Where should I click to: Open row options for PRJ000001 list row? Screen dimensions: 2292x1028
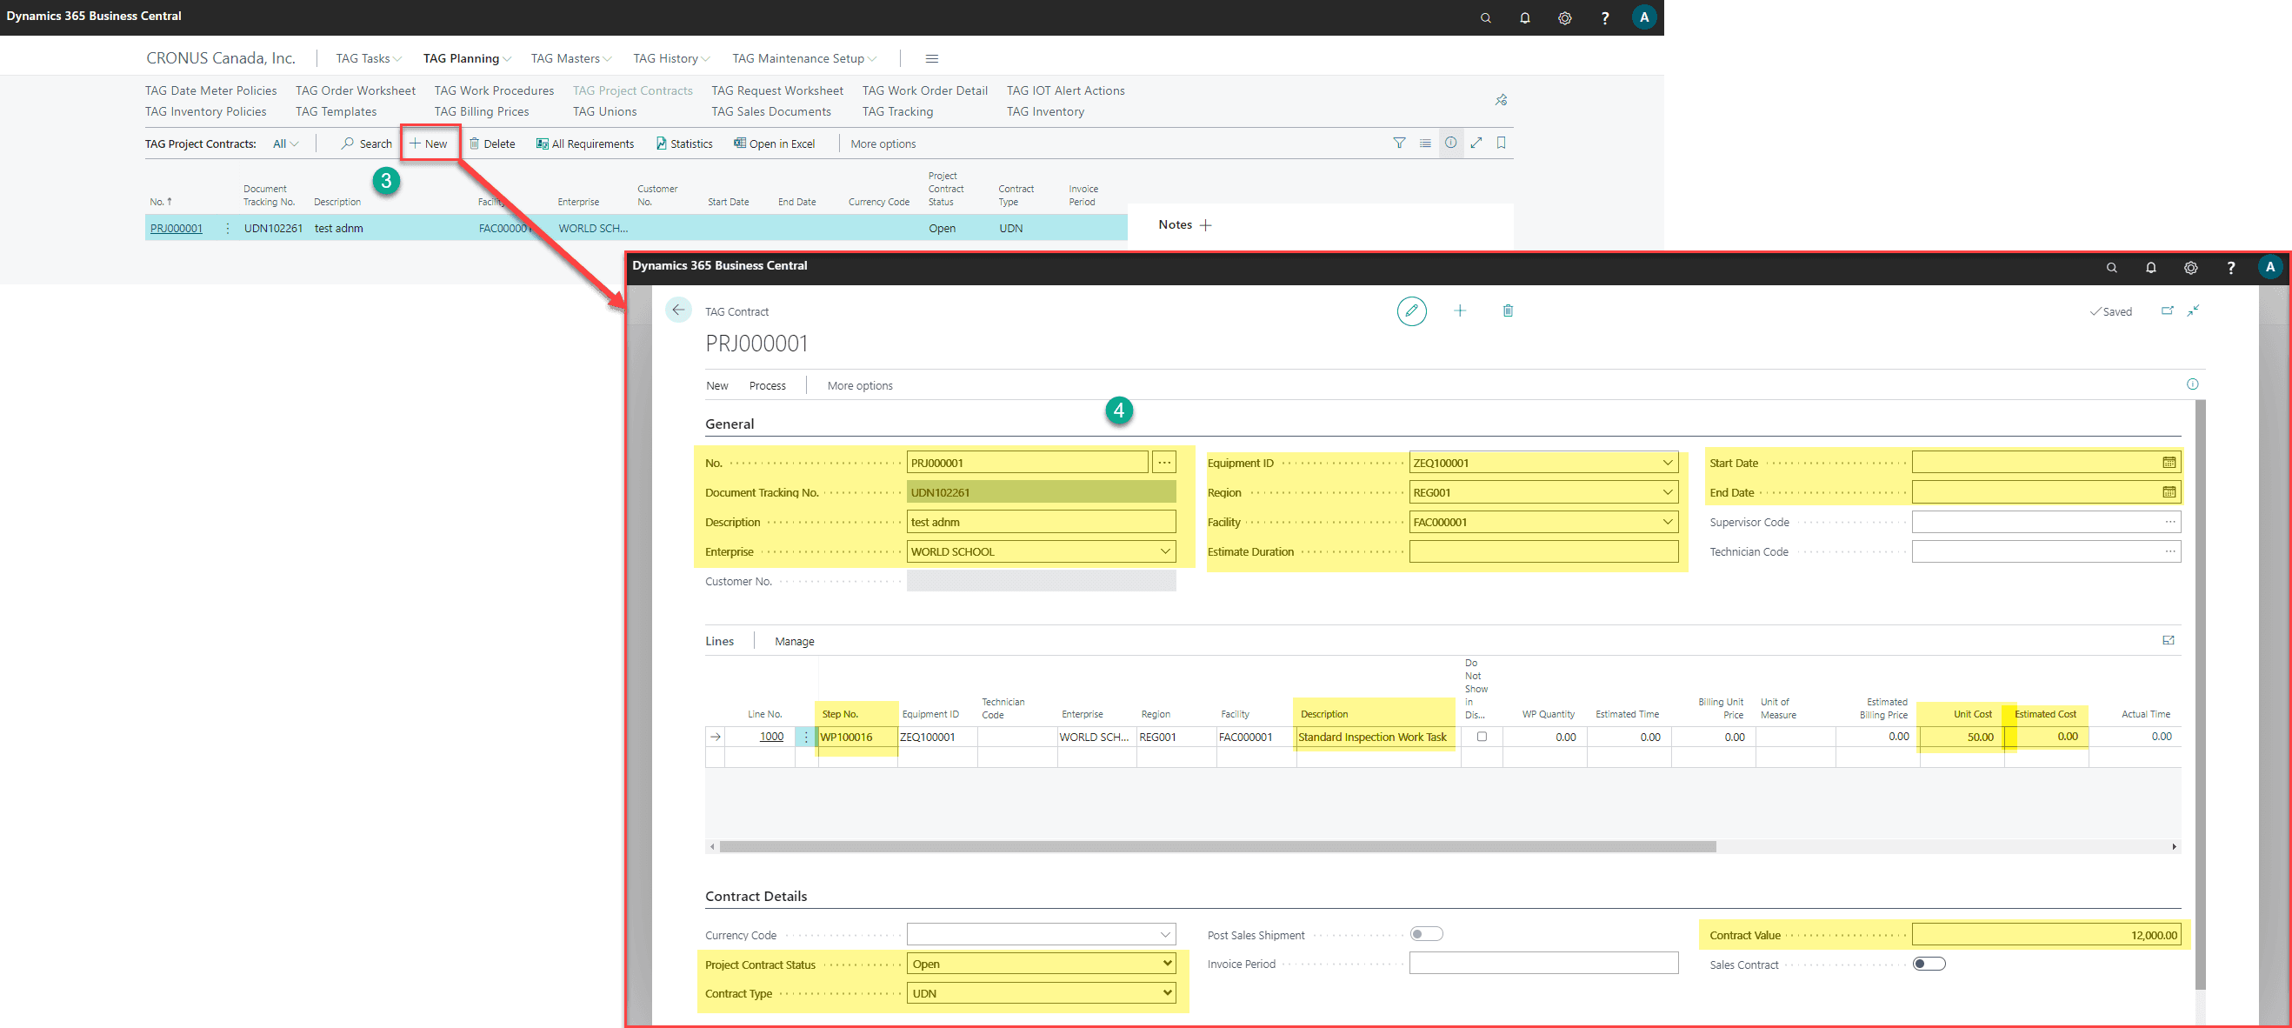pos(228,229)
